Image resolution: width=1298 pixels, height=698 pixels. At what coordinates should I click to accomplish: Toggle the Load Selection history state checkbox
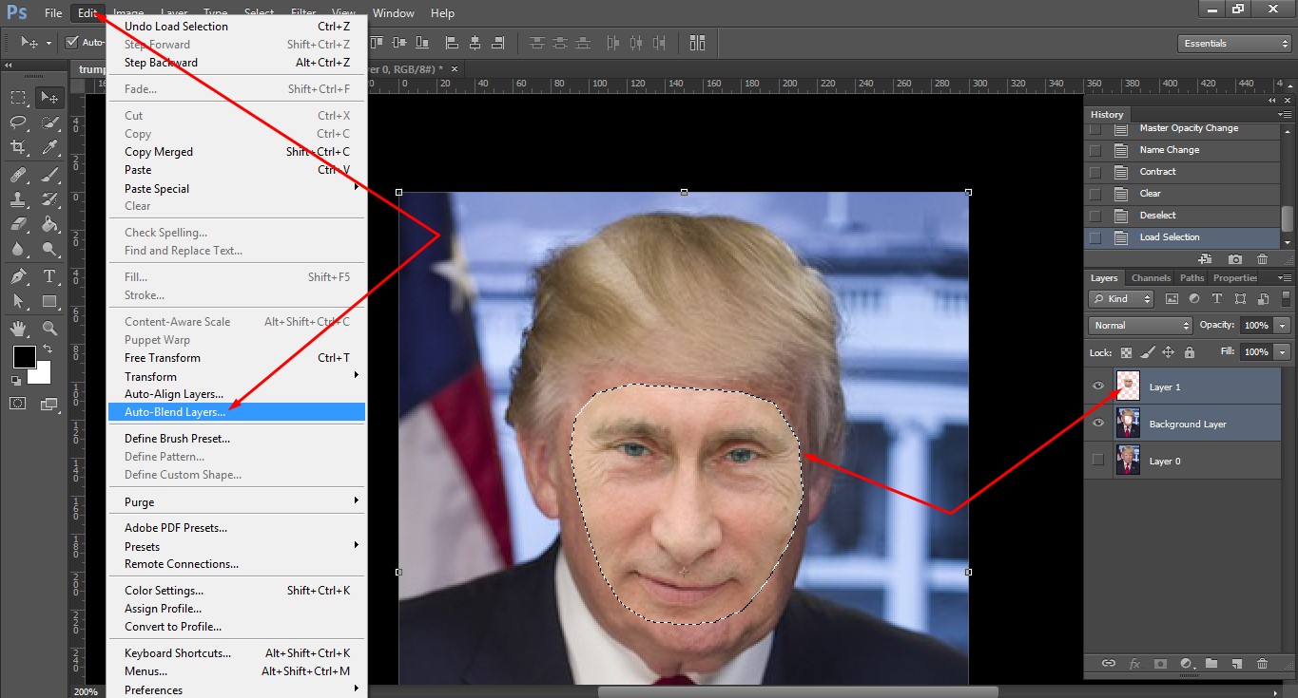[1095, 237]
